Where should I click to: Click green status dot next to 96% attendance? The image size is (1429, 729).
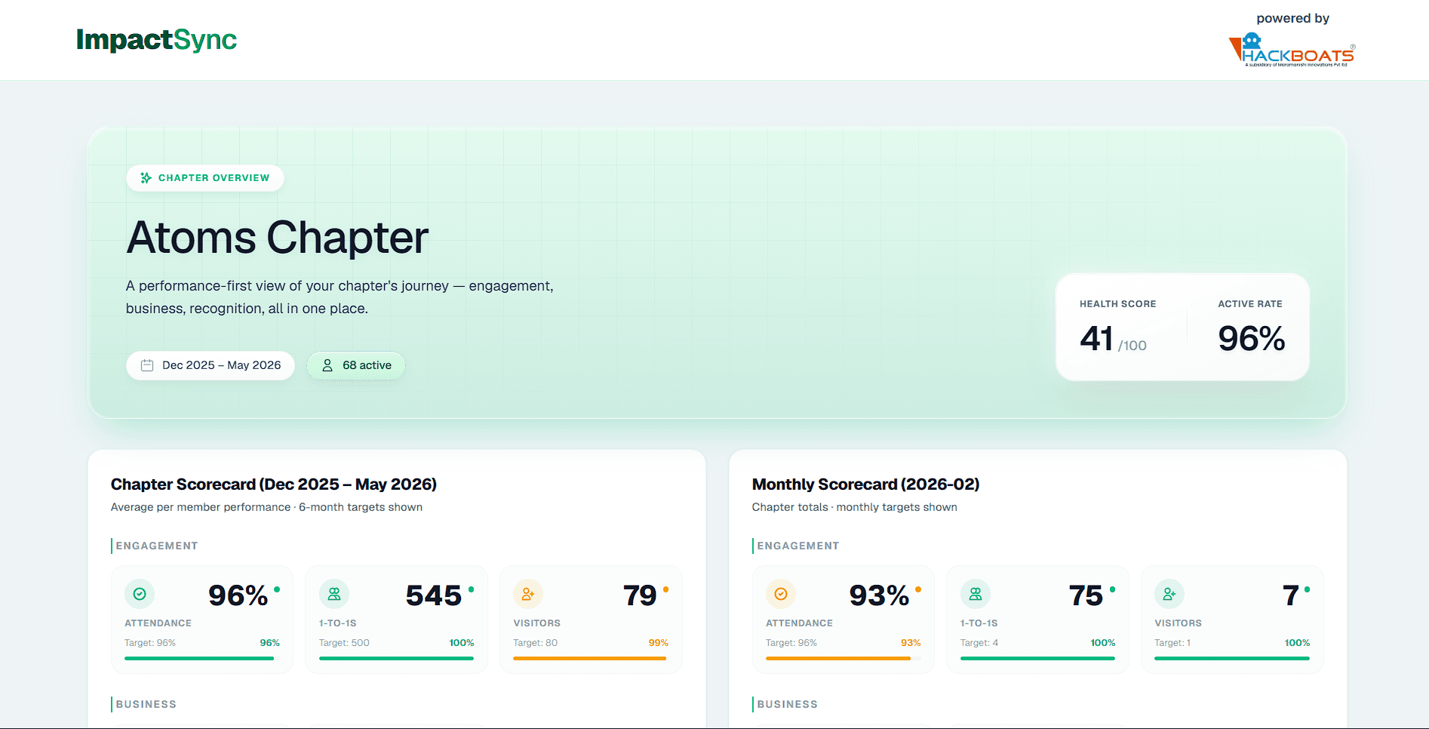click(x=277, y=589)
